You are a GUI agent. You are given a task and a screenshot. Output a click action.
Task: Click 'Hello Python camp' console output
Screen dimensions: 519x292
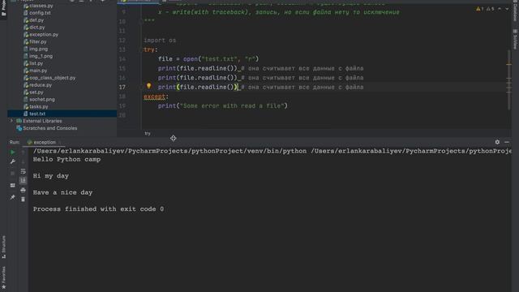66,159
